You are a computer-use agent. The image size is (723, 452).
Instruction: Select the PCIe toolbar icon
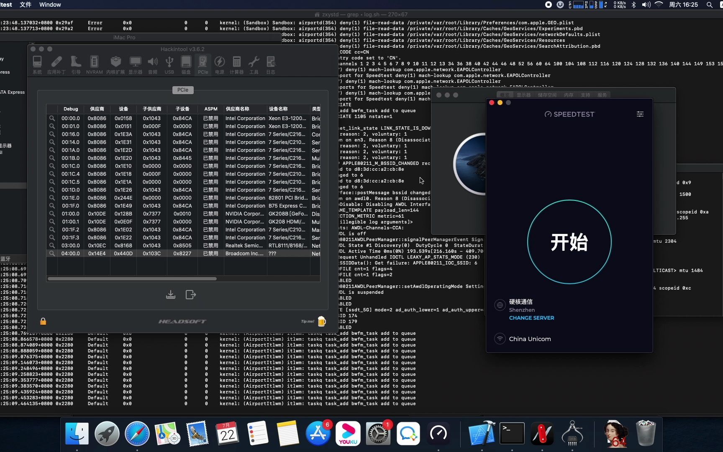click(x=203, y=65)
